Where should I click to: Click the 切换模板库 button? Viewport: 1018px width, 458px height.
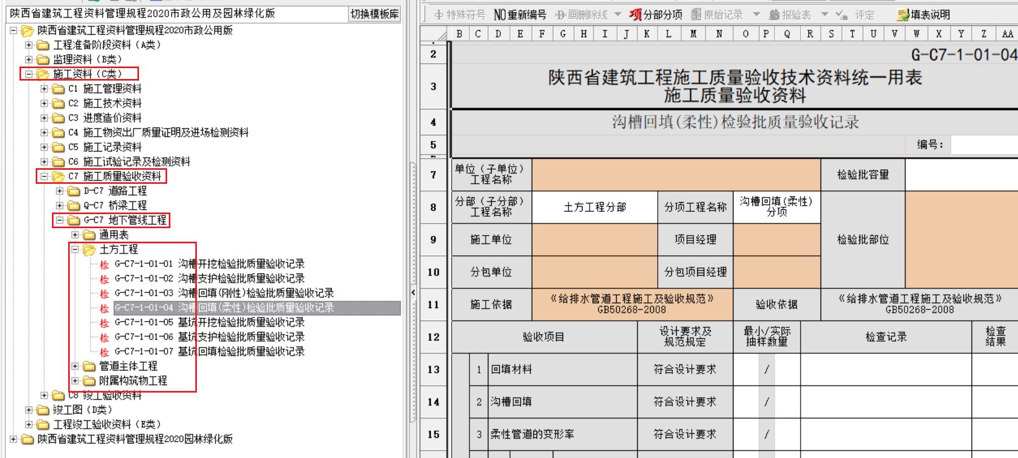(374, 14)
